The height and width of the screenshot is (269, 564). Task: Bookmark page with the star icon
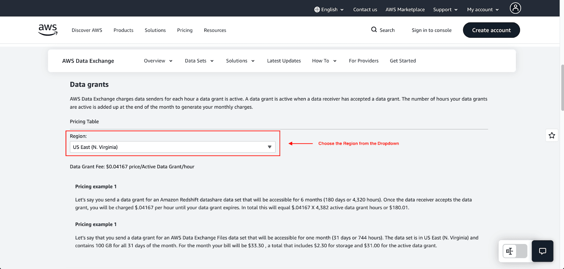coord(552,135)
